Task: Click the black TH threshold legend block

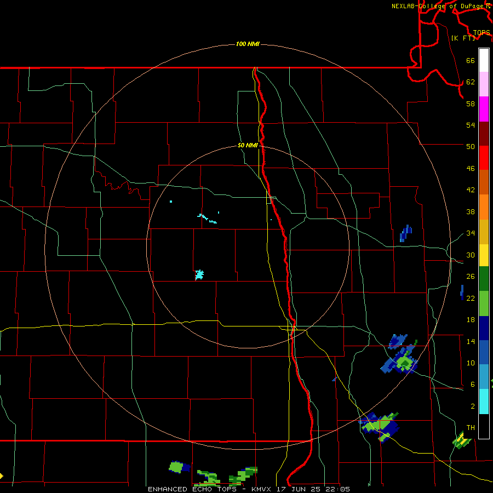Action: [x=484, y=426]
